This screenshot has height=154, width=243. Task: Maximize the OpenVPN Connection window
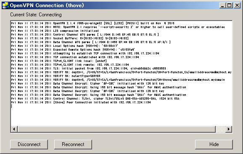[230, 5]
